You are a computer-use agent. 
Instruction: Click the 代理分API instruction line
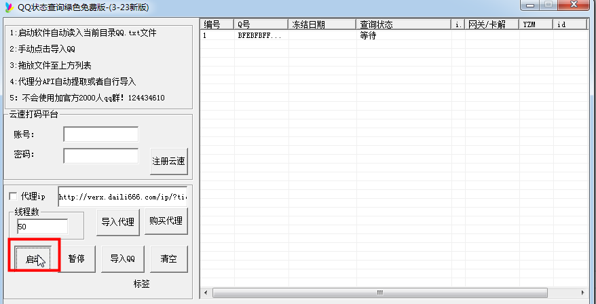[x=73, y=81]
